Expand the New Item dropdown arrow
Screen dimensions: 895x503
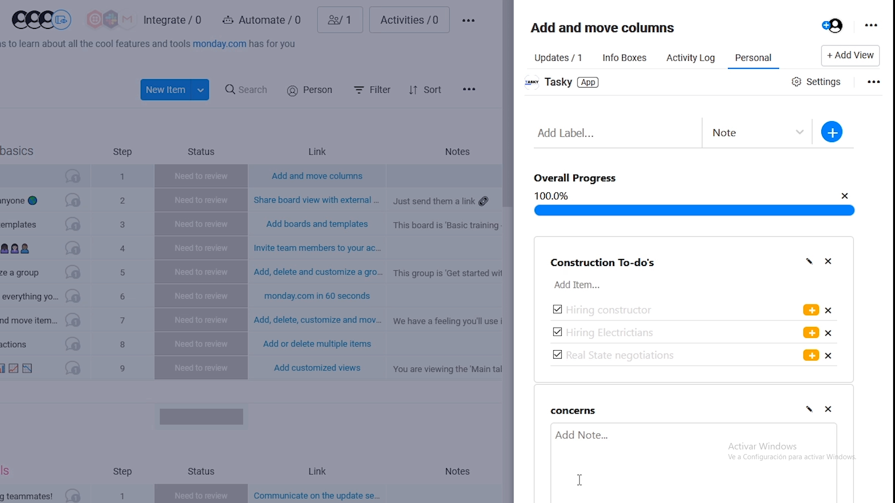(200, 90)
